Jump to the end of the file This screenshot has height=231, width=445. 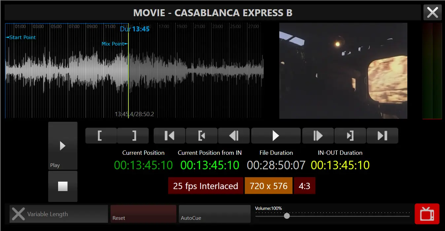[x=382, y=136]
